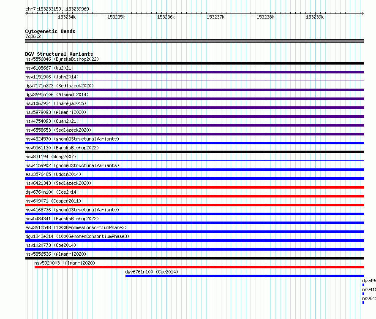Click nsv4754093 (Quan2021) variant label
Image resolution: width=376 pixels, height=319 pixels.
(52, 121)
